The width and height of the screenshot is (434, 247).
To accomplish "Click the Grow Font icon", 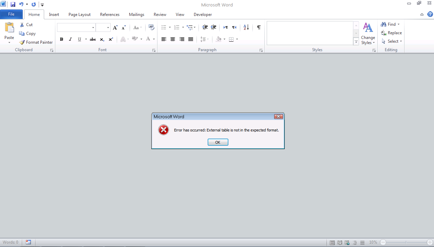I will click(x=115, y=27).
